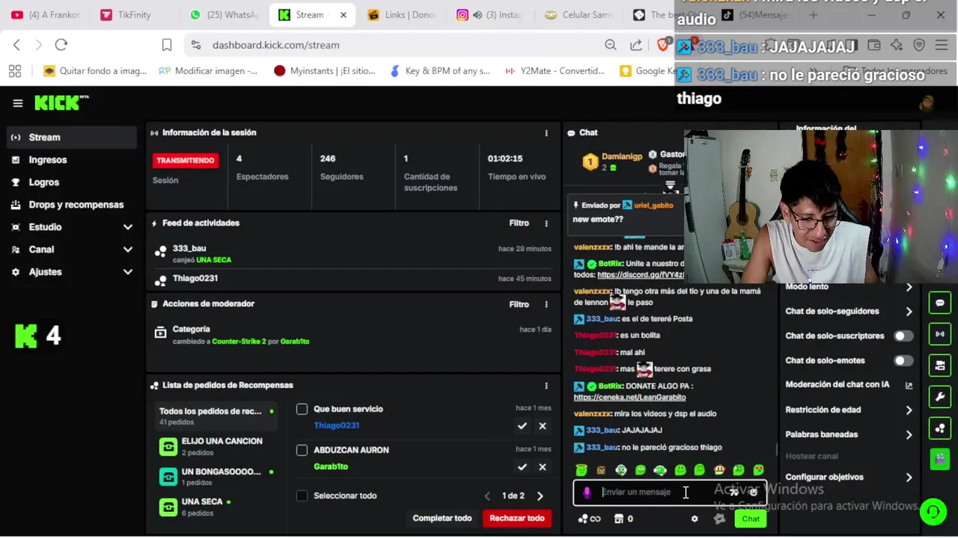Check the 'ABDUZCAN AURON' request checkbox
958x538 pixels.
coord(302,451)
